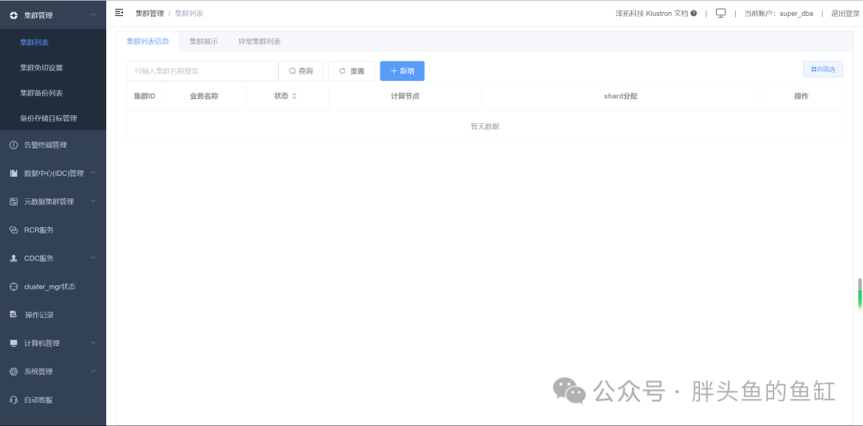Click the shard分配 column header
The height and width of the screenshot is (426, 863).
(x=620, y=97)
